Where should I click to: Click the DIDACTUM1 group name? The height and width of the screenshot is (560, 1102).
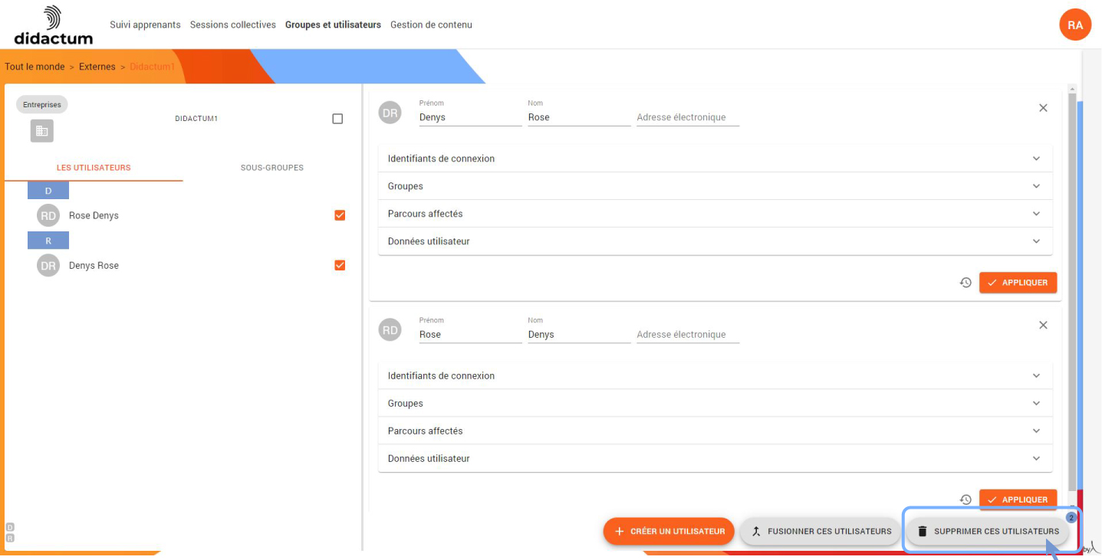(196, 119)
